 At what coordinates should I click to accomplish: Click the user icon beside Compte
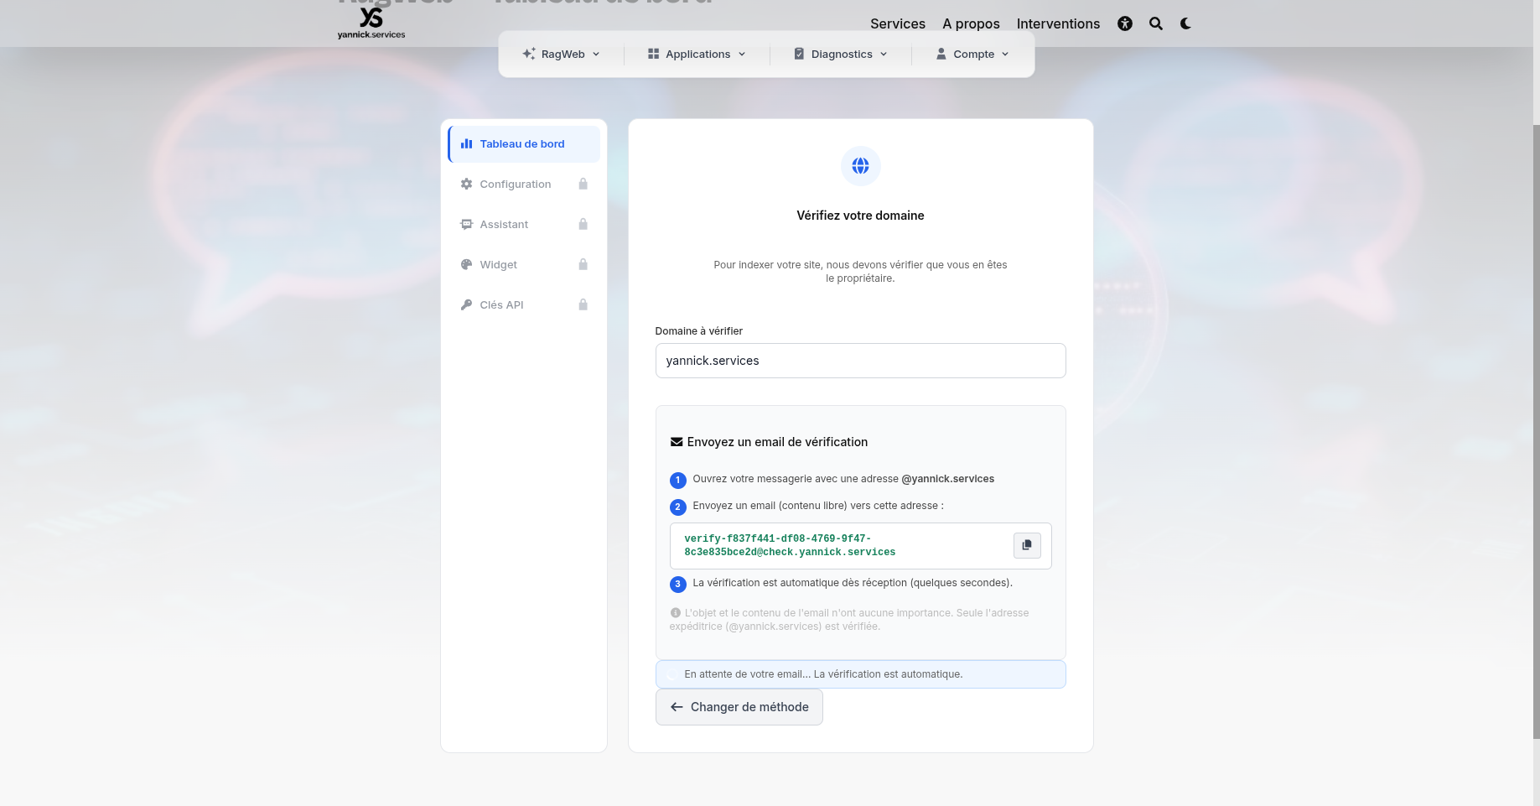tap(941, 54)
